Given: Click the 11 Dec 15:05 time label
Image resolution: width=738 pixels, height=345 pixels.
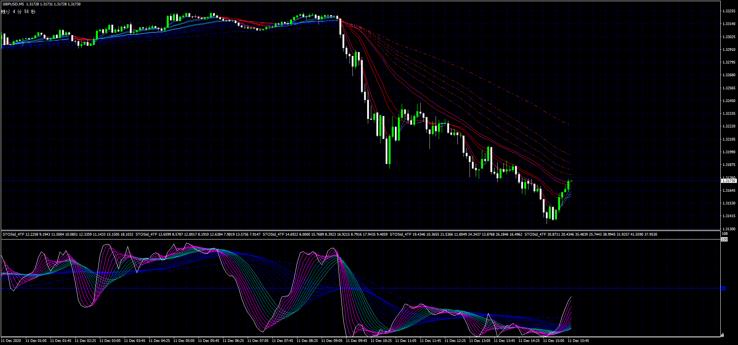Looking at the screenshot, I should (x=553, y=341).
